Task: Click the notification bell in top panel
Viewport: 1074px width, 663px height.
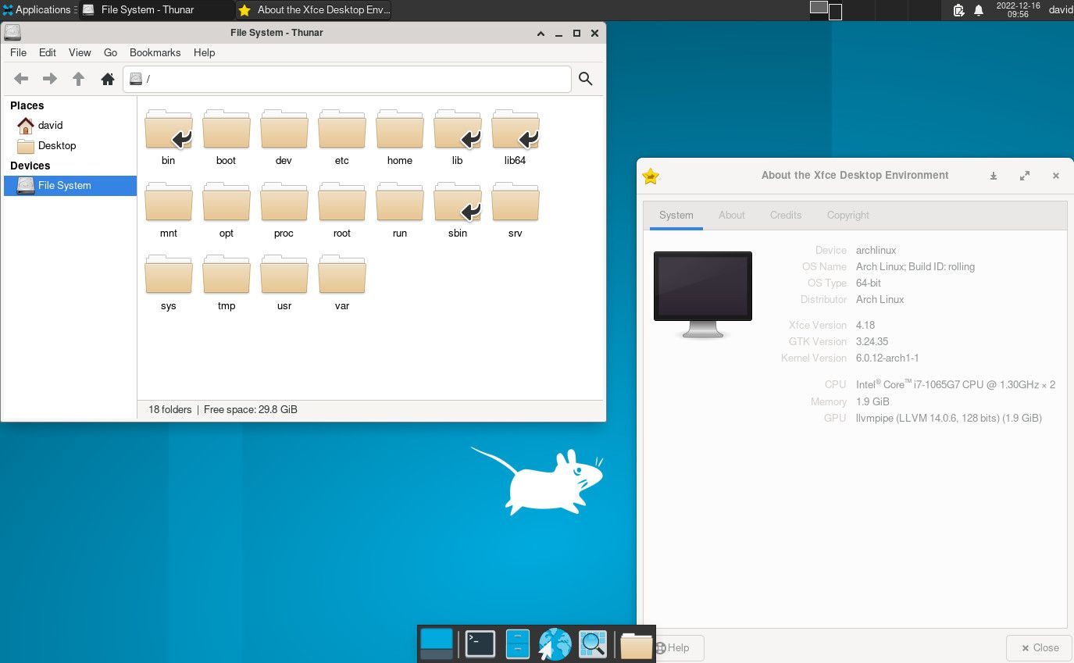Action: [x=979, y=10]
